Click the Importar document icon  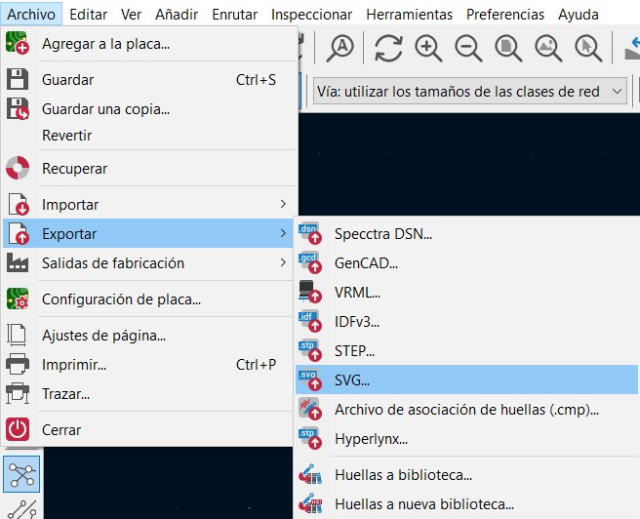(x=19, y=204)
